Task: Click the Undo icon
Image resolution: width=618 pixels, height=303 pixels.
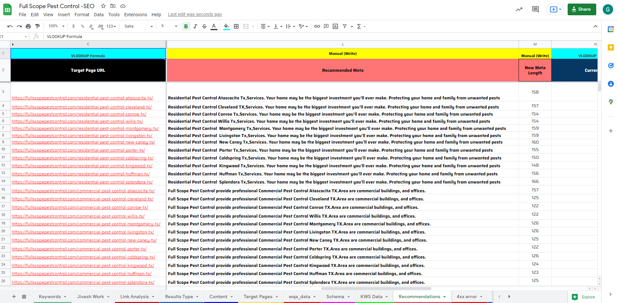Action: [x=10, y=26]
